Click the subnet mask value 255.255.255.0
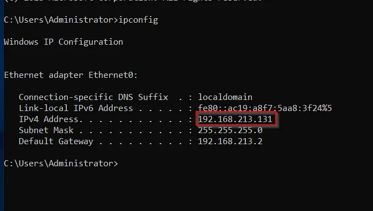This screenshot has width=373, height=211. pyautogui.click(x=230, y=130)
